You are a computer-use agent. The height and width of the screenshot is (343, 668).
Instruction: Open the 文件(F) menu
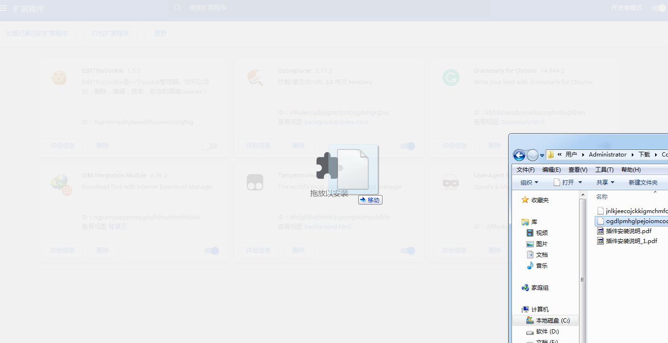(x=525, y=169)
